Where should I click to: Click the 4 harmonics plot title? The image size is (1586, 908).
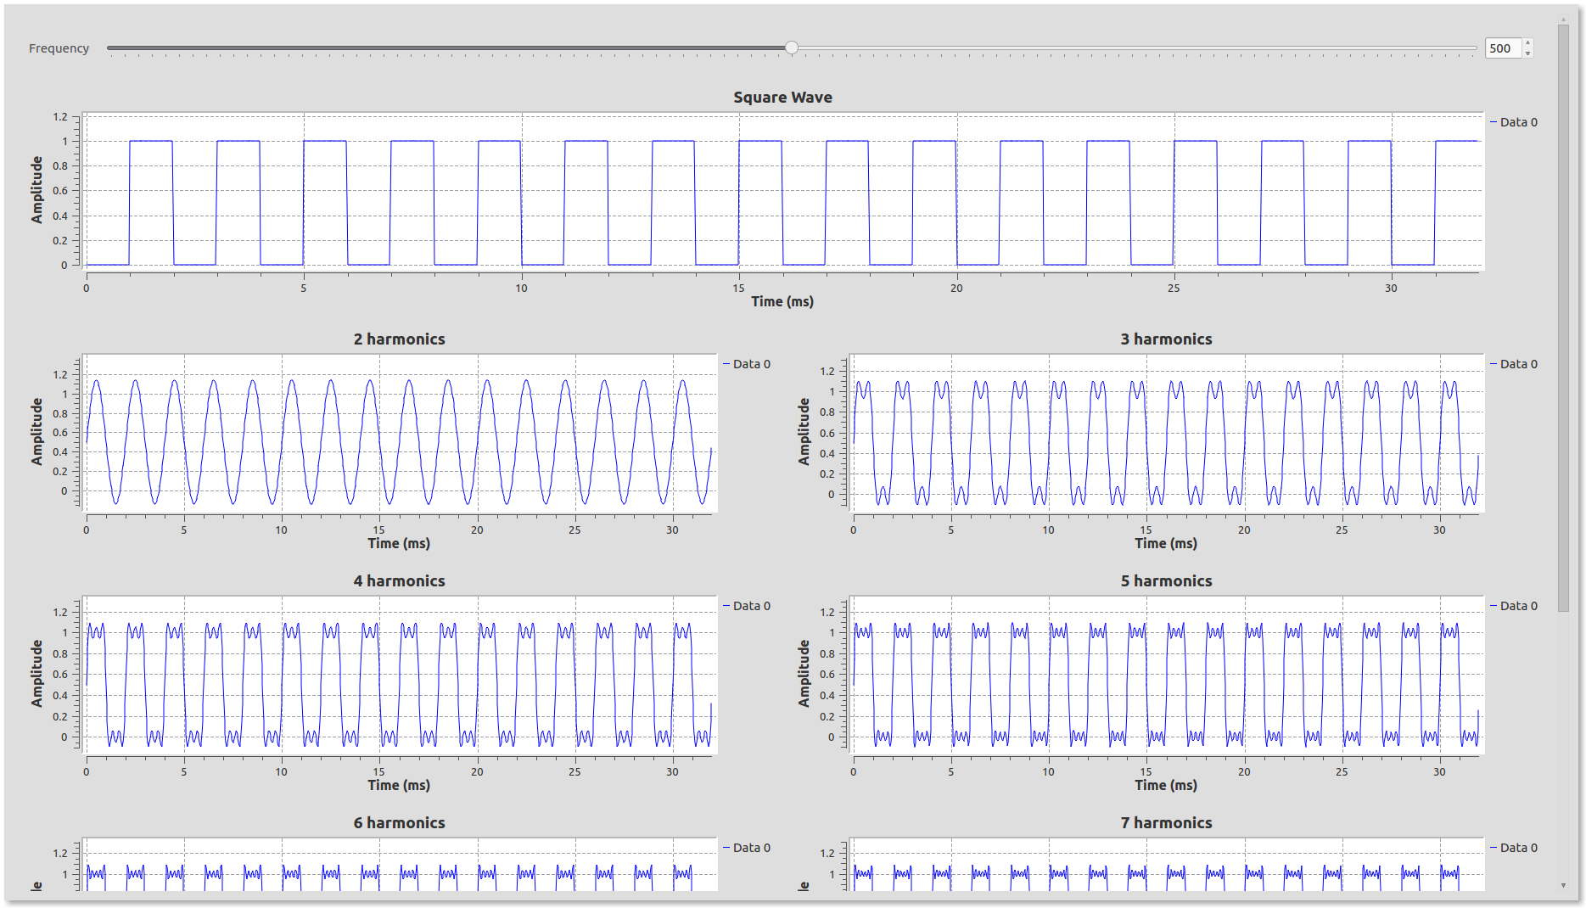[x=399, y=581]
